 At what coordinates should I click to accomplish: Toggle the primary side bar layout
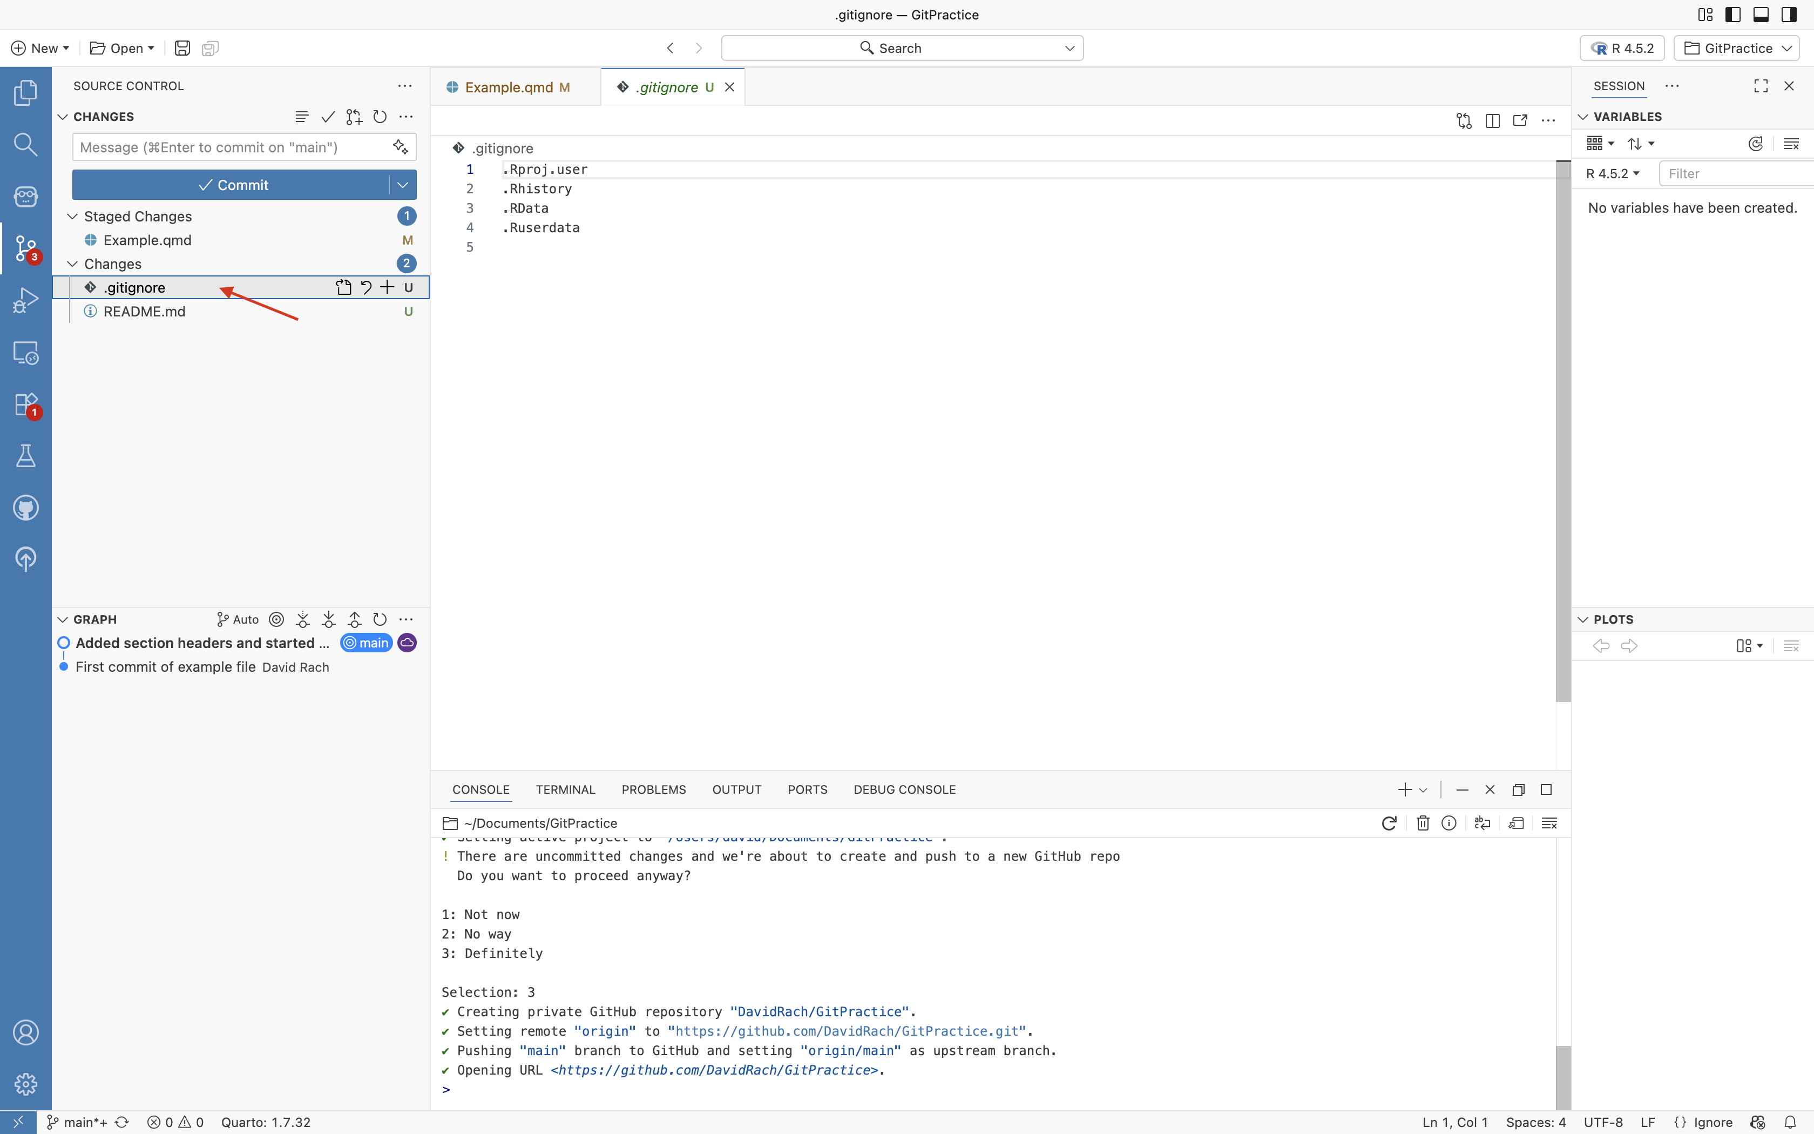point(1732,14)
